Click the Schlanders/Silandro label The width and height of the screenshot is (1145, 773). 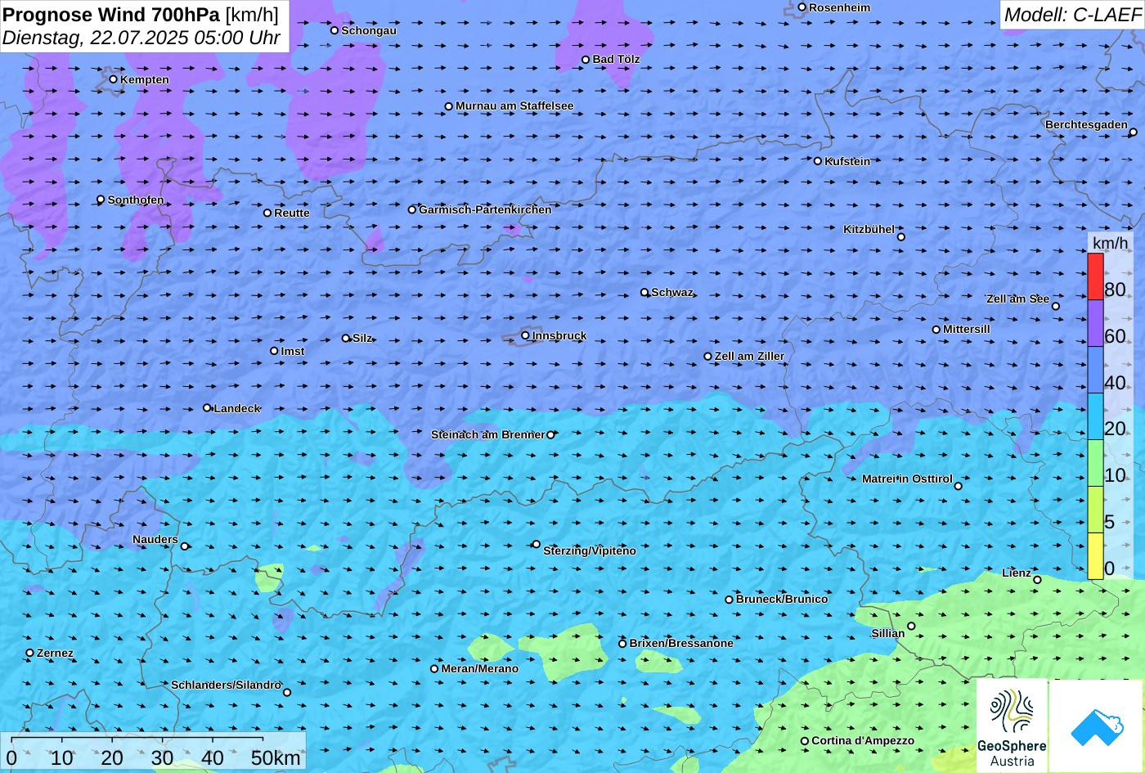click(226, 685)
